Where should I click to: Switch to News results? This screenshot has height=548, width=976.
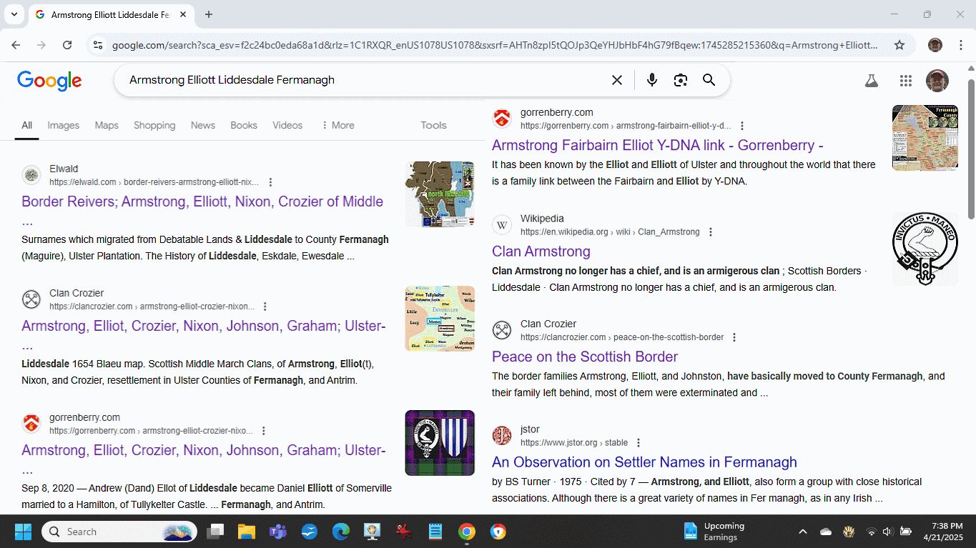pyautogui.click(x=203, y=125)
